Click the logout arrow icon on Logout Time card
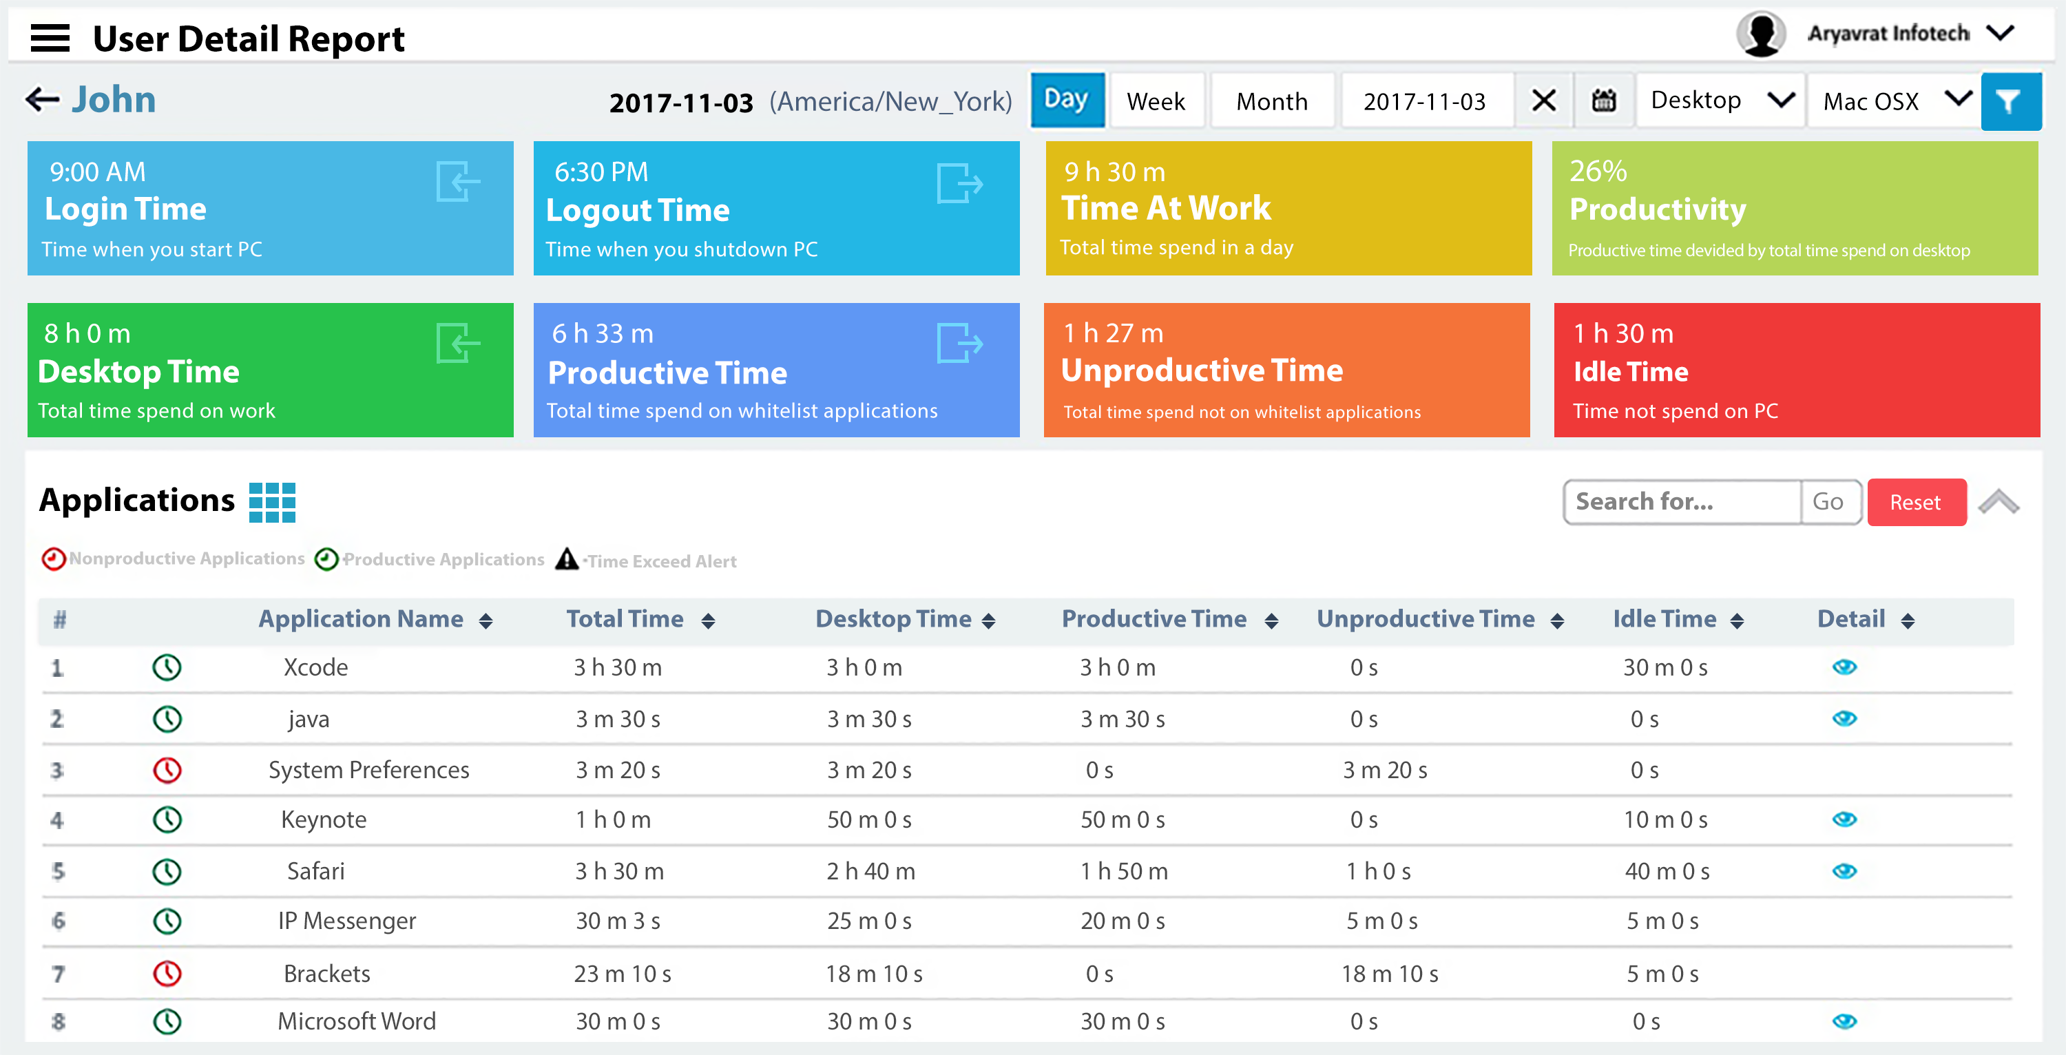Image resolution: width=2066 pixels, height=1055 pixels. tap(960, 183)
